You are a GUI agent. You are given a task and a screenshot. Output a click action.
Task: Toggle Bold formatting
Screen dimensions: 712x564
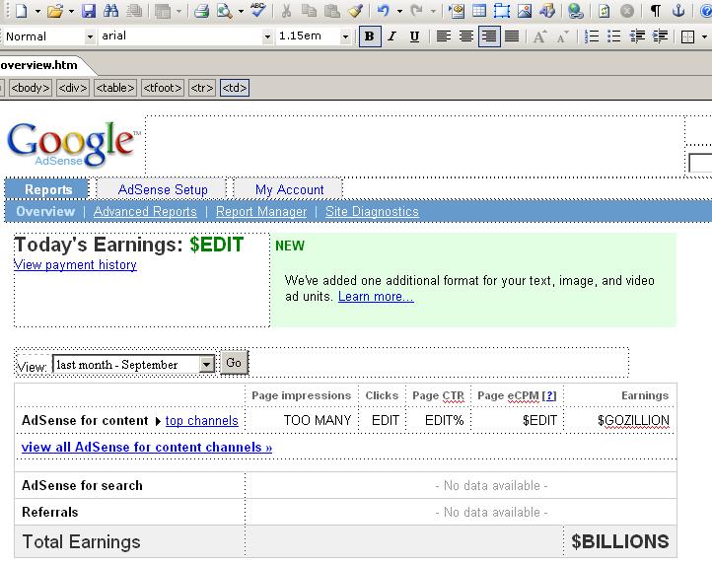370,36
